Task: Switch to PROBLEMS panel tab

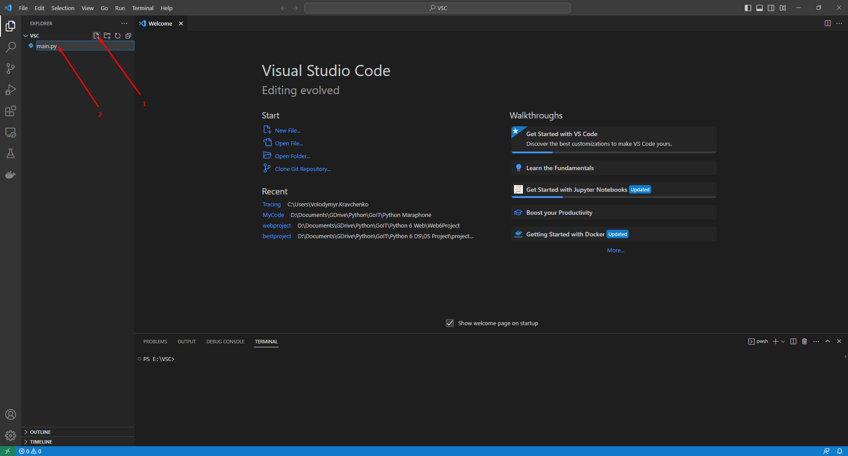Action: pyautogui.click(x=155, y=342)
